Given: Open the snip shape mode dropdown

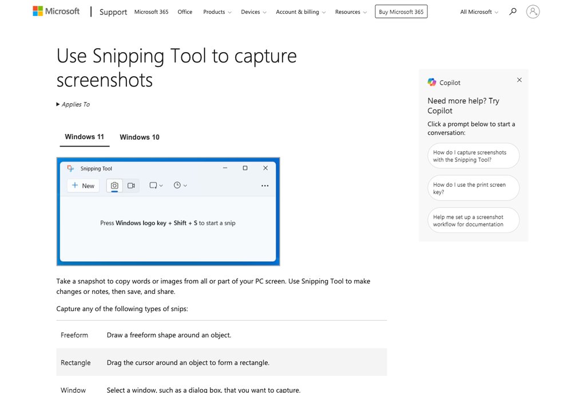Looking at the screenshot, I should (156, 186).
